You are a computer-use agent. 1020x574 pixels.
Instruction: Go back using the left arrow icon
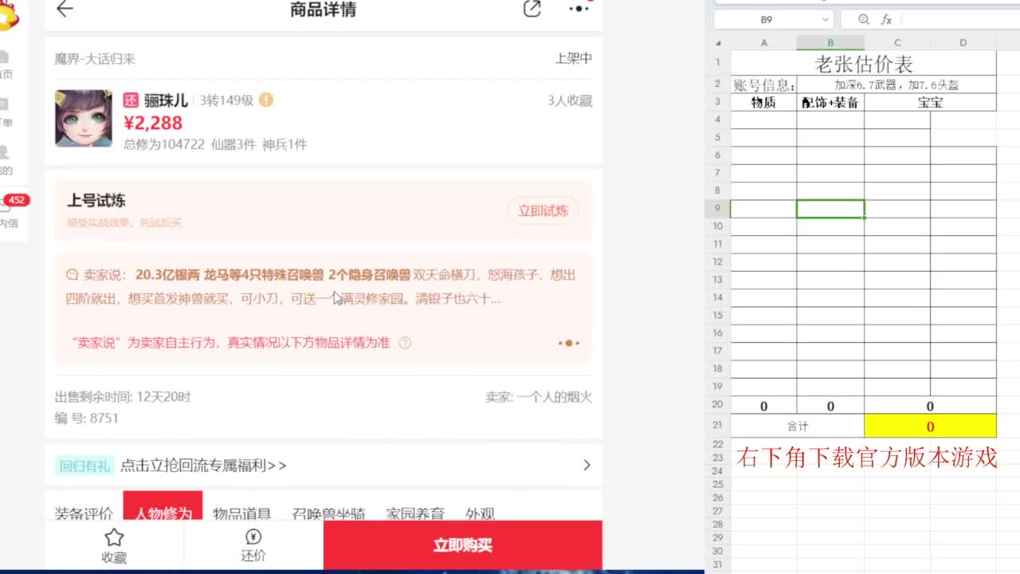tap(65, 10)
